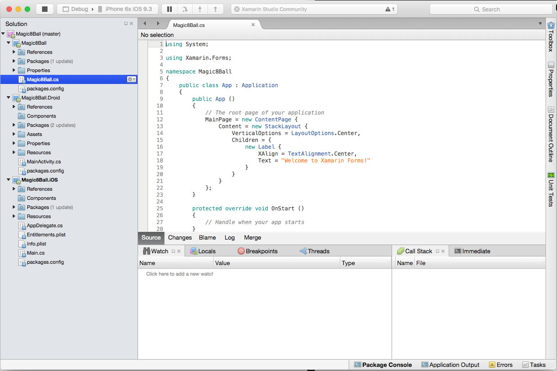557x371 pixels.
Task: Click the Step Out debug icon
Action: [215, 9]
